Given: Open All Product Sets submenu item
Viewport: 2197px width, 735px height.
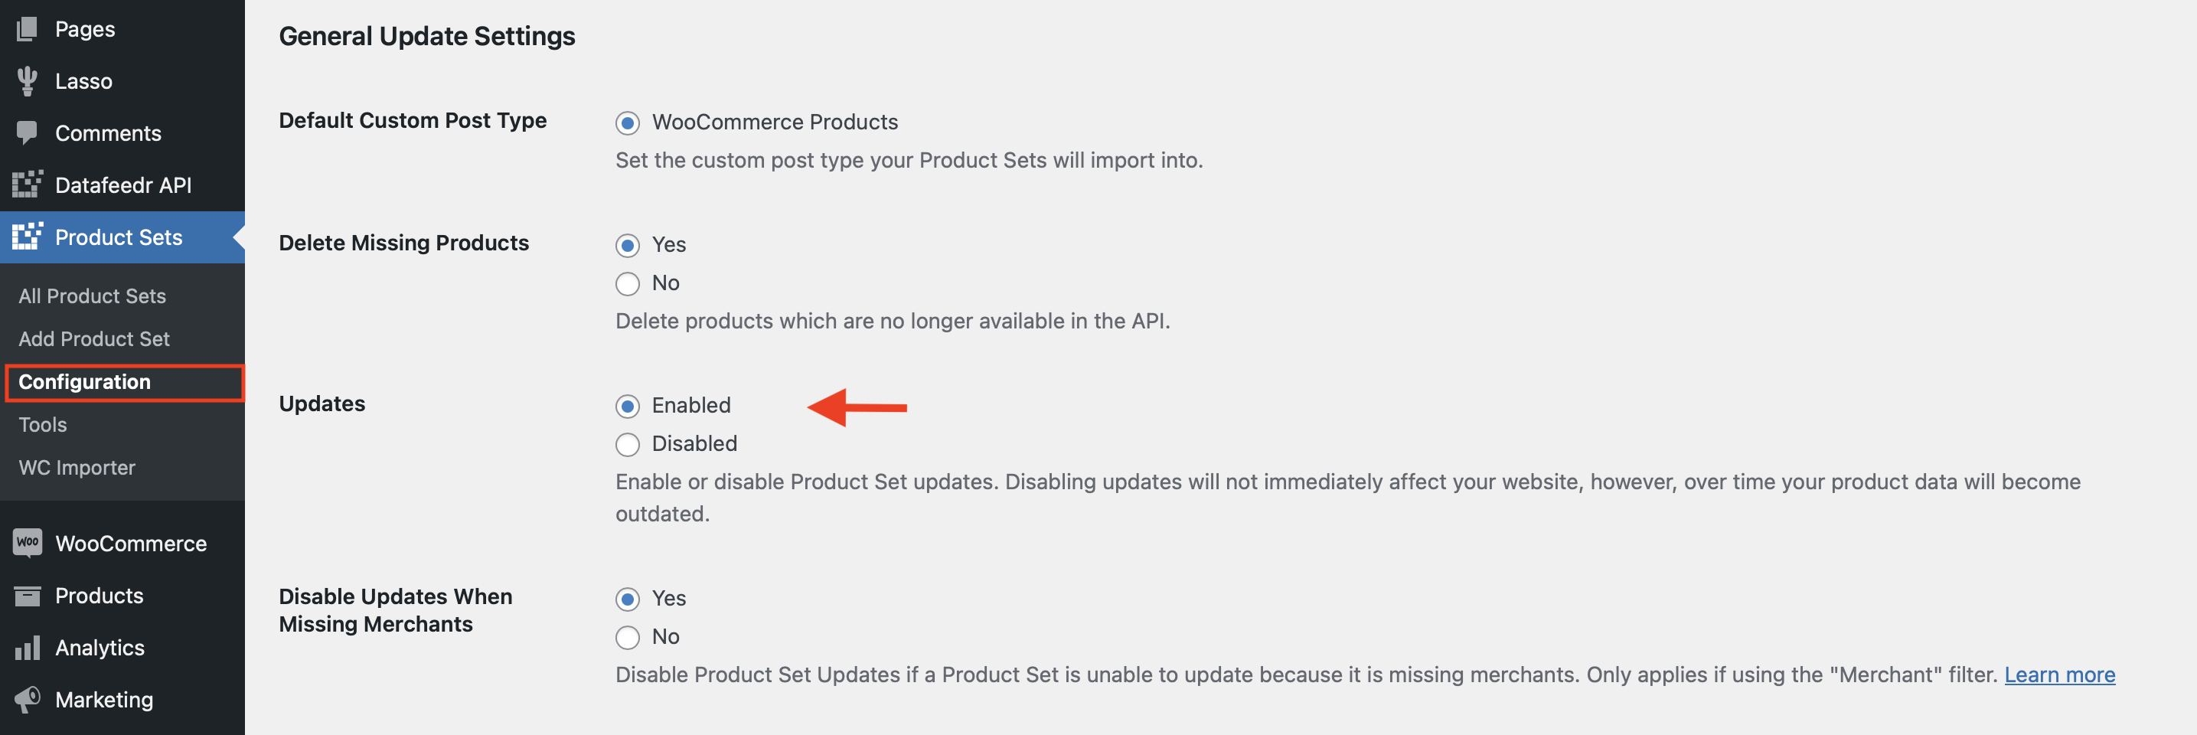Looking at the screenshot, I should pos(92,296).
